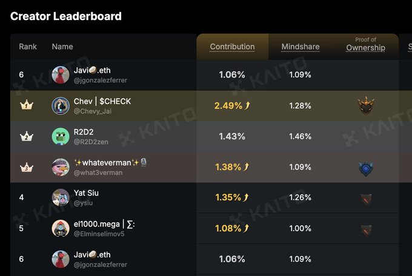Sort by the Contribution column
Viewport: 412px width, 276px height.
click(232, 47)
